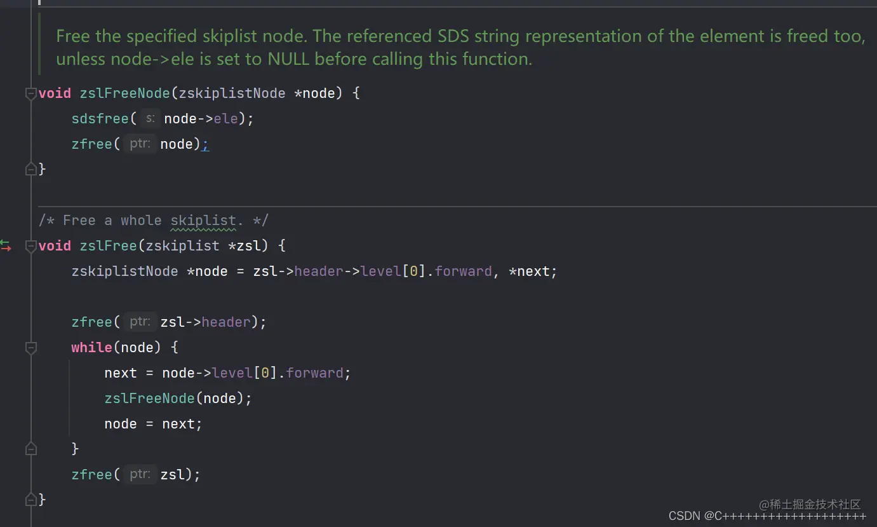
Task: Click the rendered doc comment about freeing skiplist node
Action: click(x=460, y=48)
